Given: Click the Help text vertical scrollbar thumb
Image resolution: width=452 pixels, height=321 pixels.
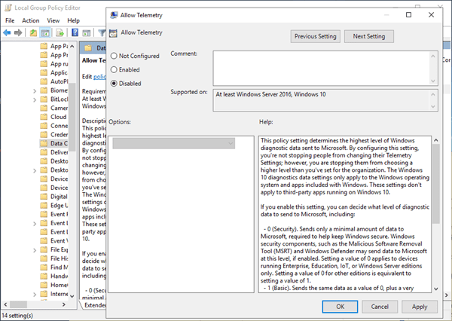Looking at the screenshot, I should pyautogui.click(x=436, y=184).
